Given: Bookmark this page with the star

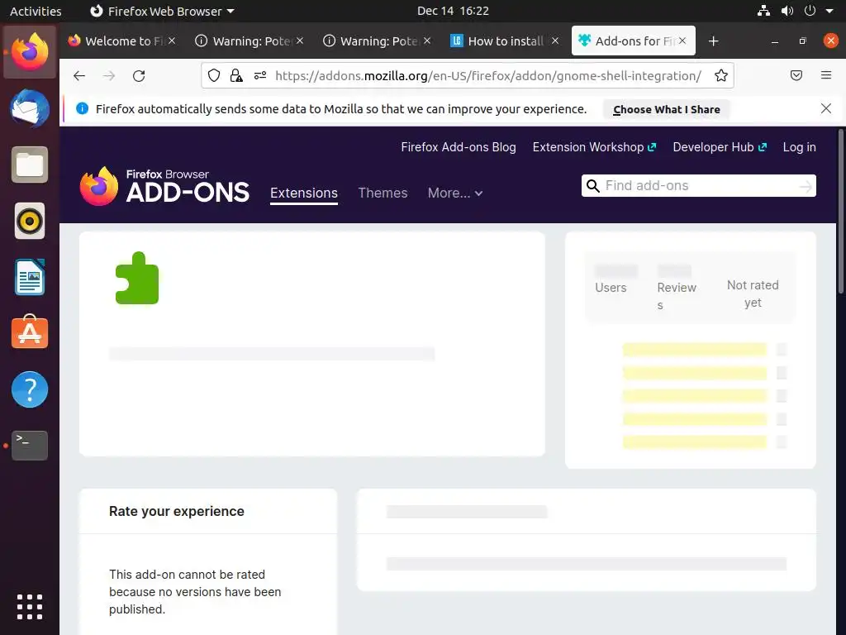Looking at the screenshot, I should pos(720,75).
